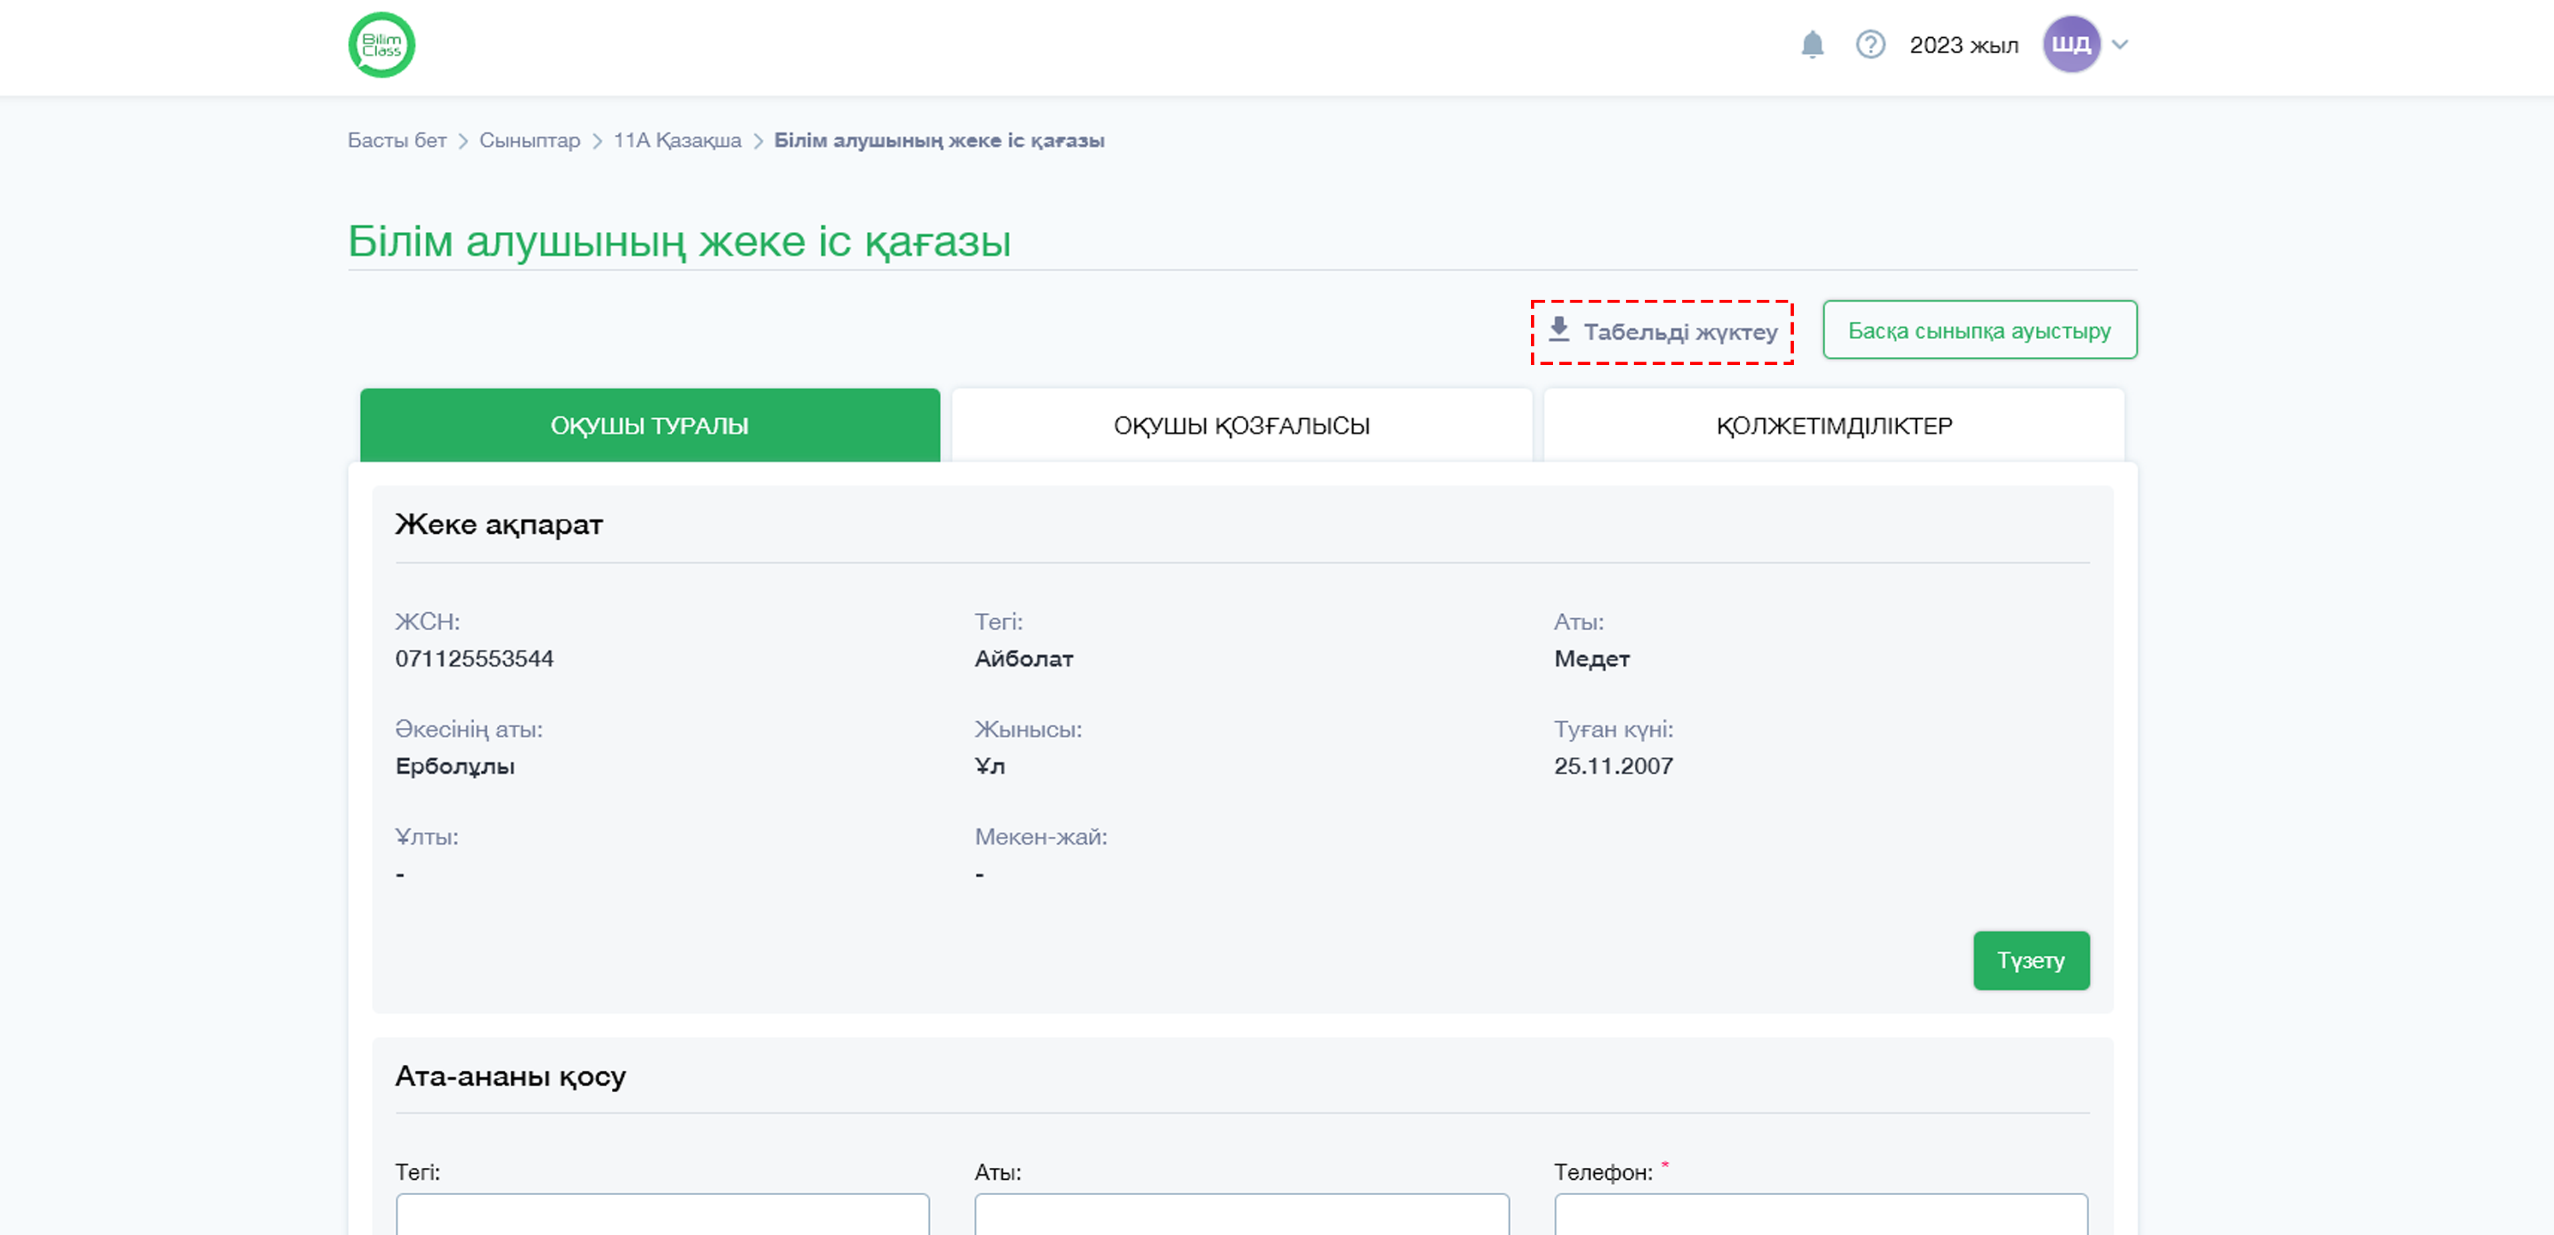
Task: Click current page breadcrumb Білім алушының жеке іс қағазы
Action: click(939, 141)
